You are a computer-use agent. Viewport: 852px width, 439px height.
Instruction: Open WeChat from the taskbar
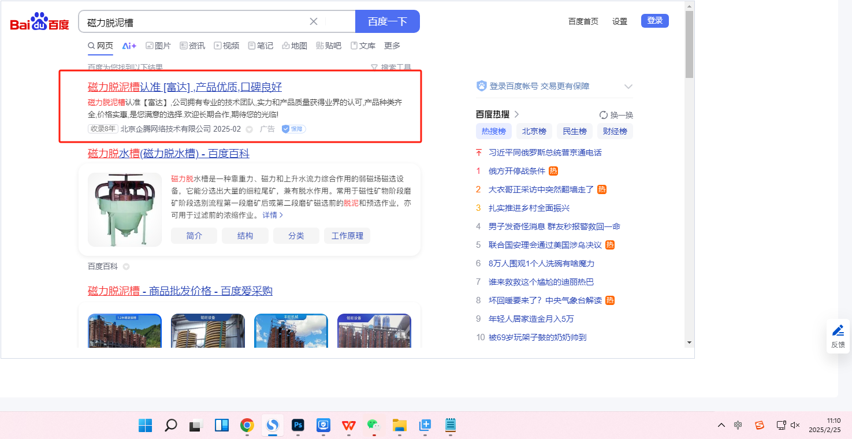(x=374, y=426)
